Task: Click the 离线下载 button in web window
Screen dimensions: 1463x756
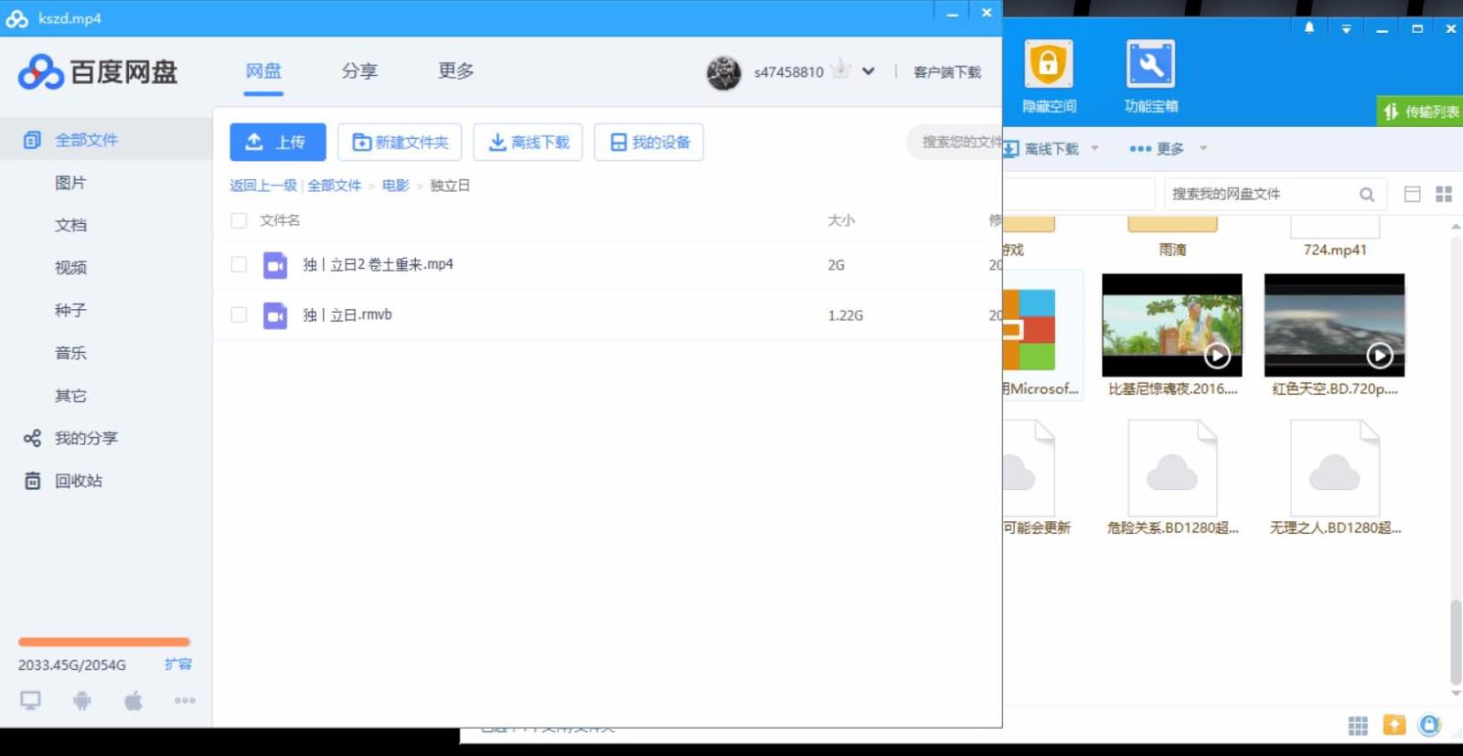Action: (x=528, y=142)
